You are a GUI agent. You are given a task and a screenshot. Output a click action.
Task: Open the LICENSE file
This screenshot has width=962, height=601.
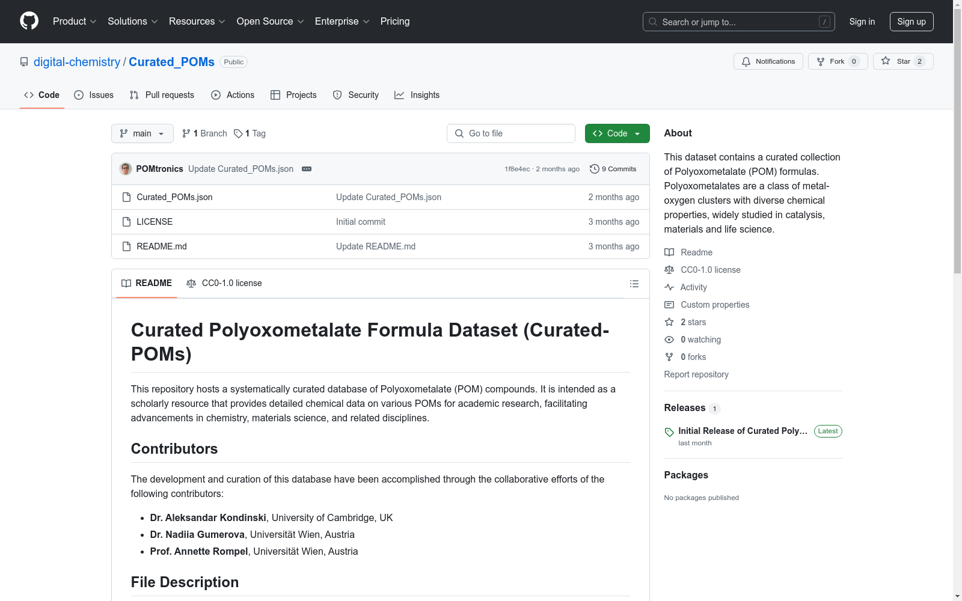(x=155, y=222)
